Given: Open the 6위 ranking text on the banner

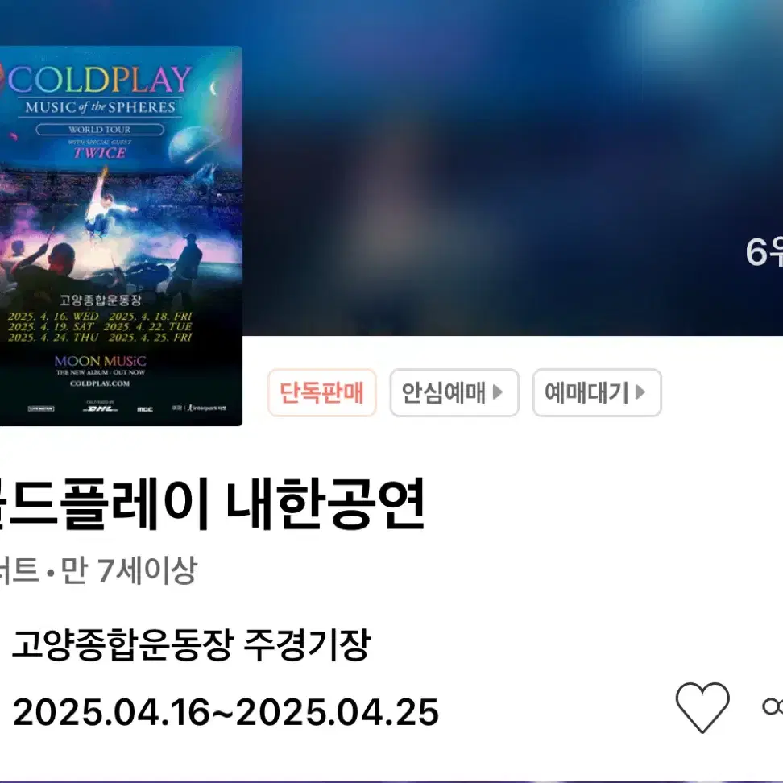Looking at the screenshot, I should click(764, 251).
